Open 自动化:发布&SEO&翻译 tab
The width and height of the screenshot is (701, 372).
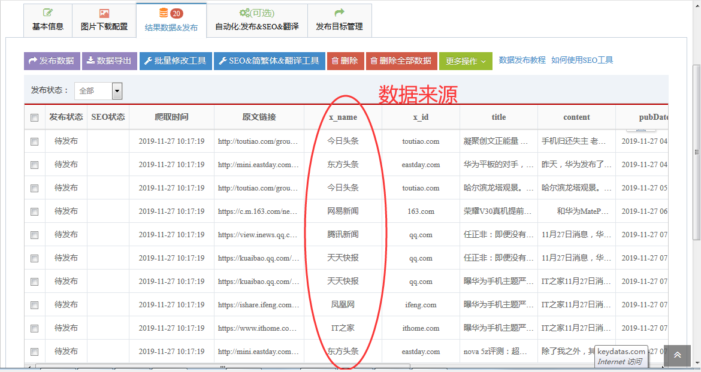(257, 20)
